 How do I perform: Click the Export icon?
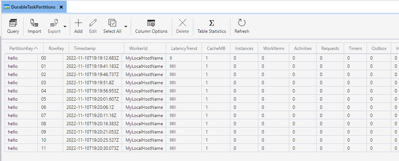[54, 23]
